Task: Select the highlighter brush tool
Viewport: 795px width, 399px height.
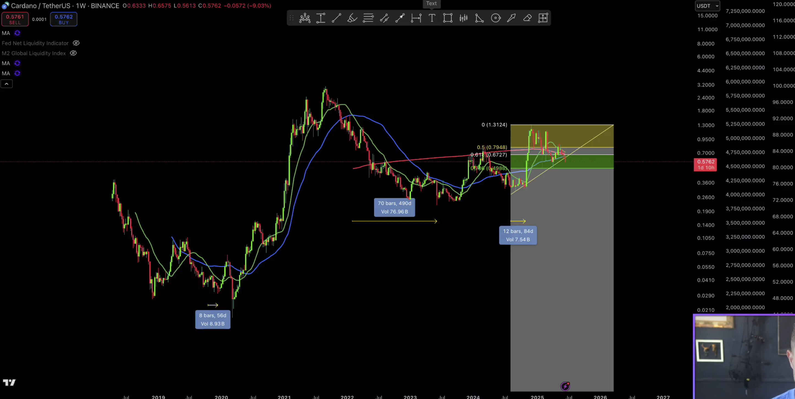Action: pyautogui.click(x=352, y=18)
